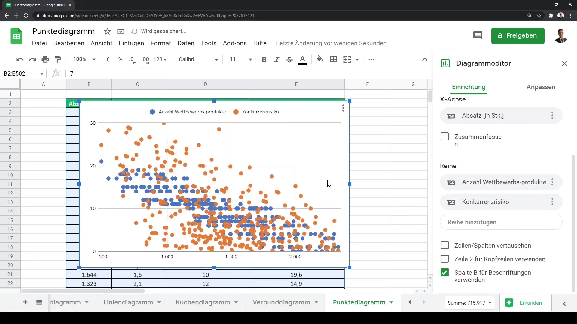Viewport: 577px width, 324px height.
Task: Collapse the header with up chevron
Action: tap(425, 59)
